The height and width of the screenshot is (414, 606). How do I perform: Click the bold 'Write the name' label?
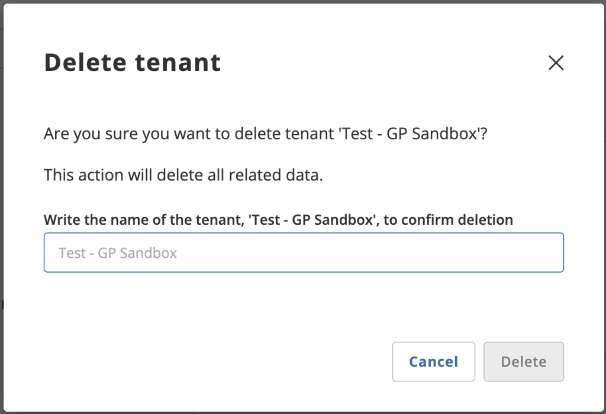tap(278, 220)
